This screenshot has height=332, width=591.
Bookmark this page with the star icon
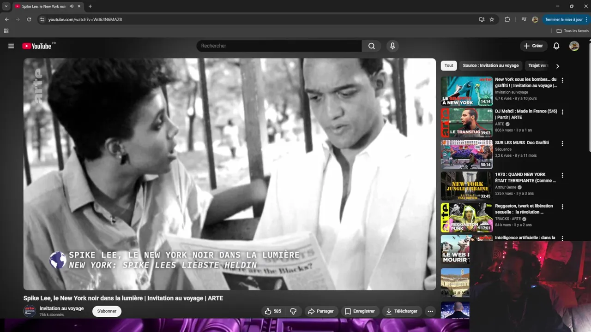[x=492, y=19]
